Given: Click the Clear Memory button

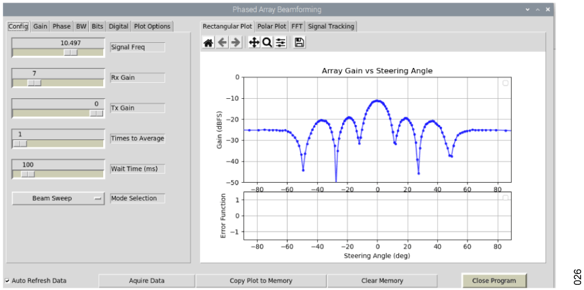Looking at the screenshot, I should point(382,281).
